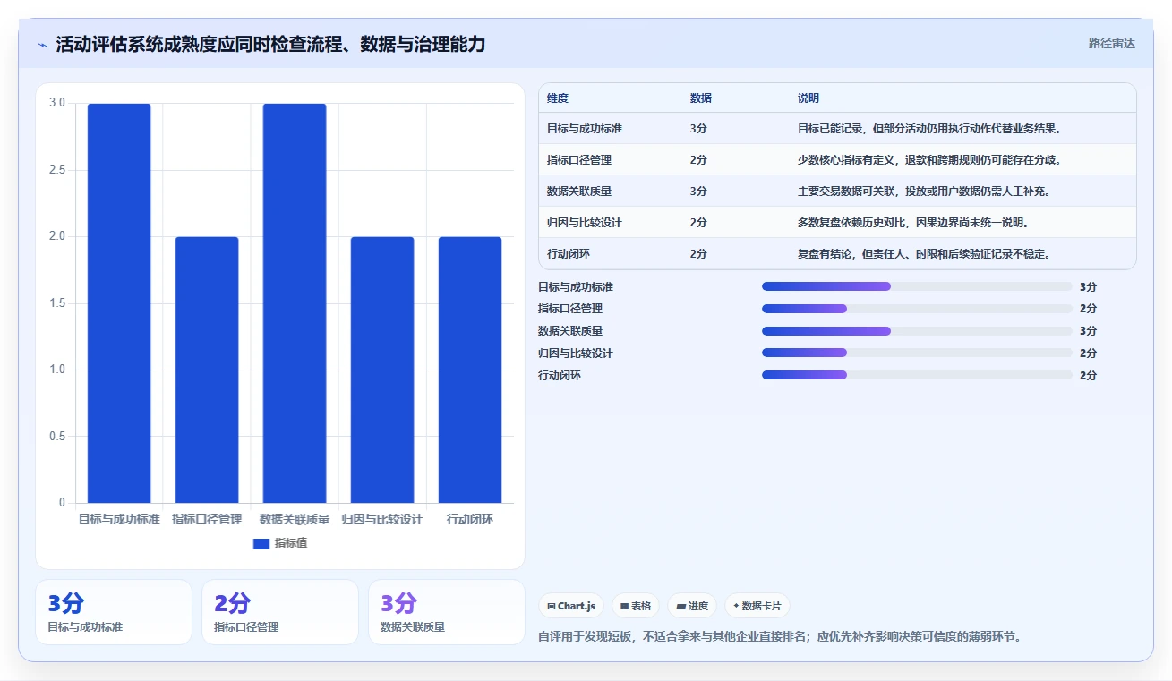This screenshot has width=1172, height=681.
Task: Click the 指标值 legend label
Action: pos(291,543)
